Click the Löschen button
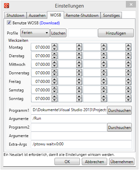Screen dimensions: 139x170 point(58,33)
